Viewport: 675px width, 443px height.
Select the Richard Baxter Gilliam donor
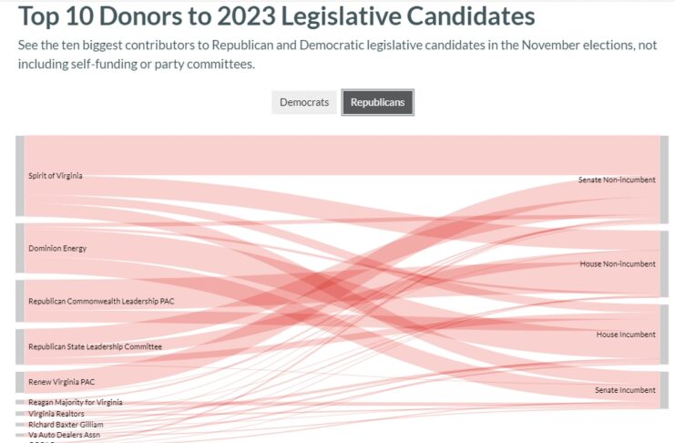(66, 425)
